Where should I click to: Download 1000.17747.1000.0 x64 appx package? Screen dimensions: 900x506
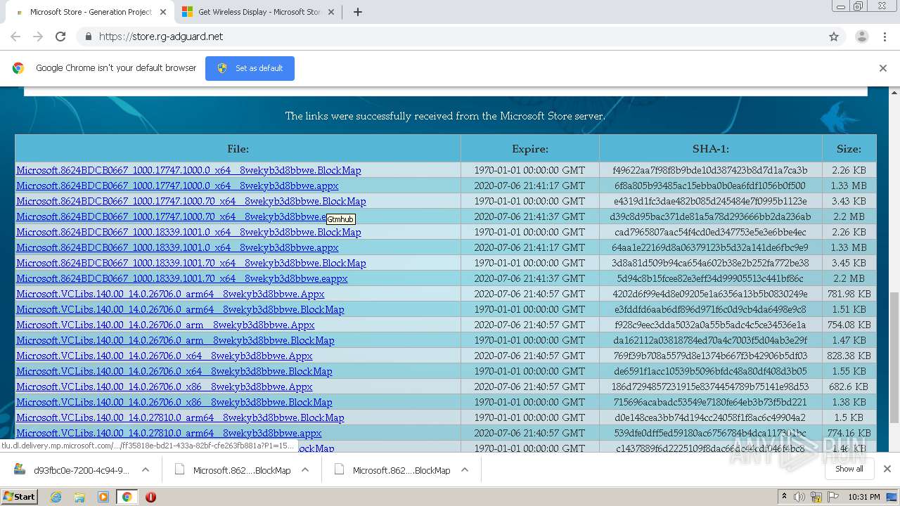click(177, 186)
